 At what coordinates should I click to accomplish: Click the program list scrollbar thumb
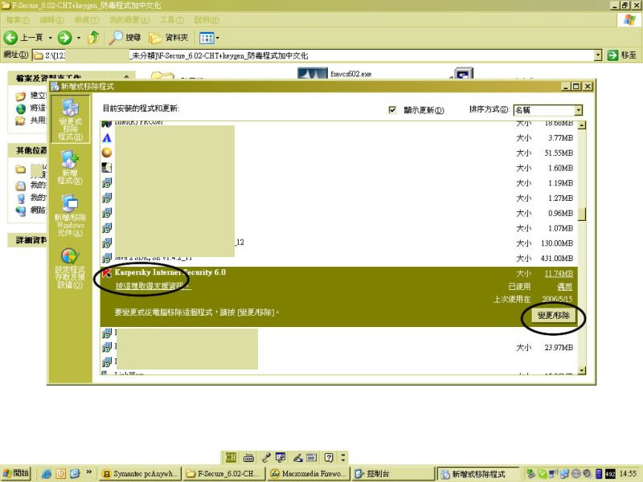pos(582,214)
